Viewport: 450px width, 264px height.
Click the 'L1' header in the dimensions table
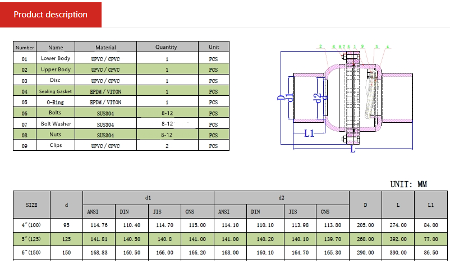(x=431, y=205)
